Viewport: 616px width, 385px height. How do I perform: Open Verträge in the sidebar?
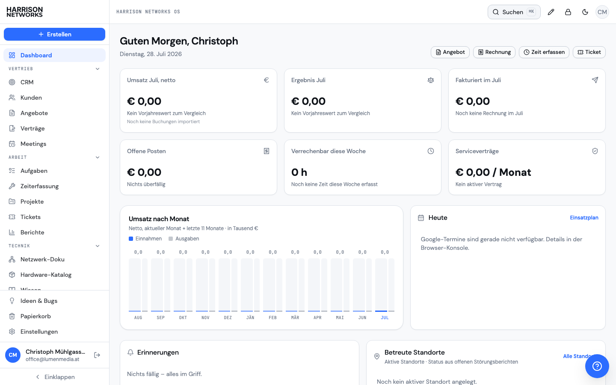pos(54,128)
